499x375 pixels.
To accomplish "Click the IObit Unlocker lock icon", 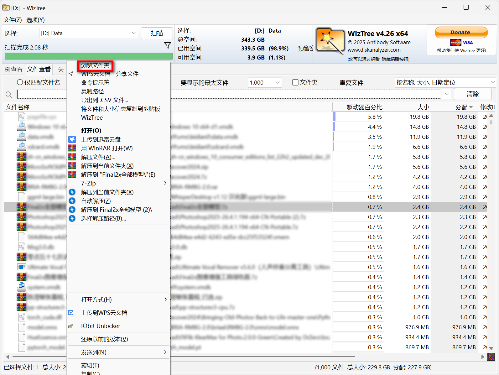I will [x=71, y=326].
